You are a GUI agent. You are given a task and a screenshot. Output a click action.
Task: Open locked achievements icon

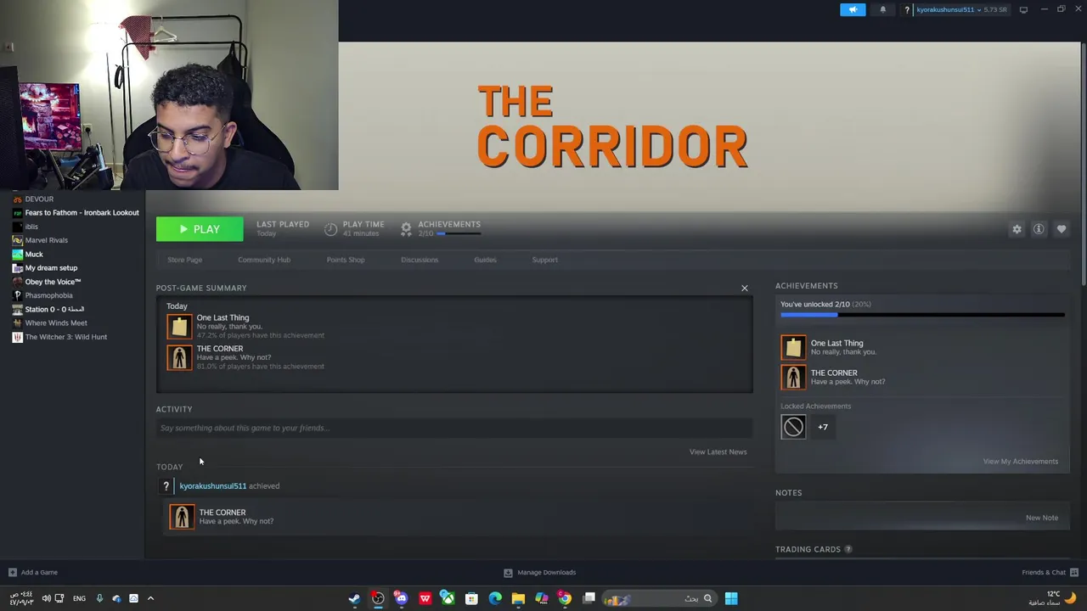(x=793, y=427)
